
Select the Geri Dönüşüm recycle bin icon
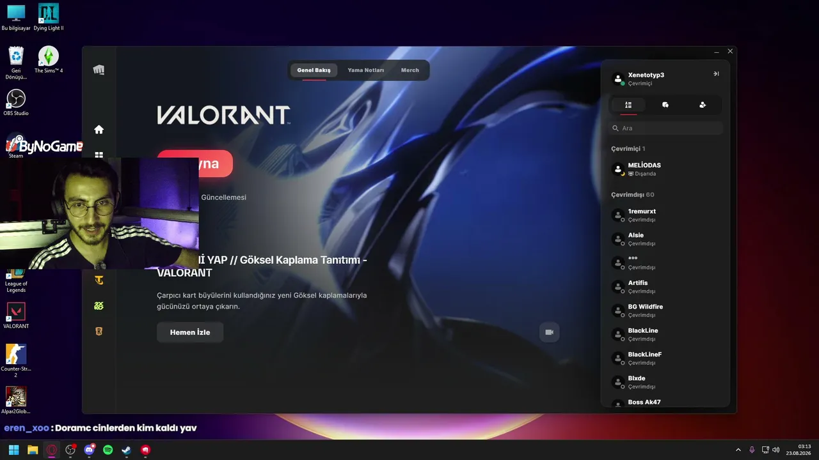coord(16,63)
